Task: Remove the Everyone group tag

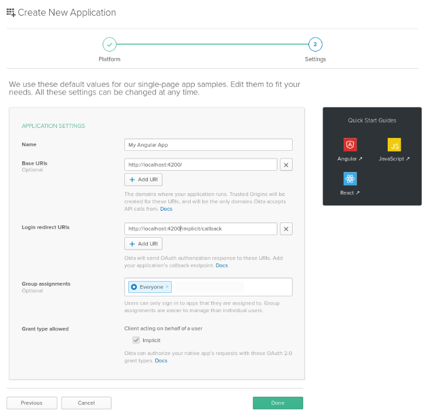Action: (167, 287)
